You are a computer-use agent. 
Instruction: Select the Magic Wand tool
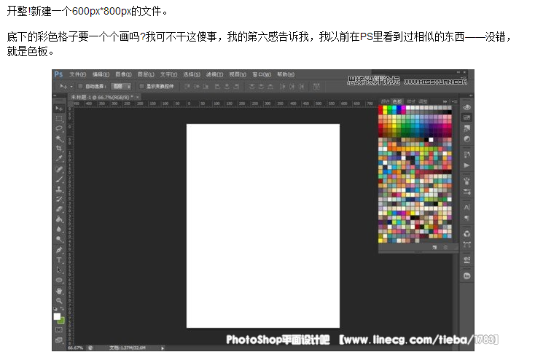59,138
